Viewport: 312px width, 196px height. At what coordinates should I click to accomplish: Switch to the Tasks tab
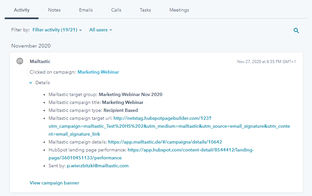pyautogui.click(x=145, y=10)
